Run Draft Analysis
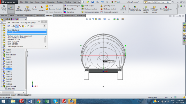 point(88,6)
